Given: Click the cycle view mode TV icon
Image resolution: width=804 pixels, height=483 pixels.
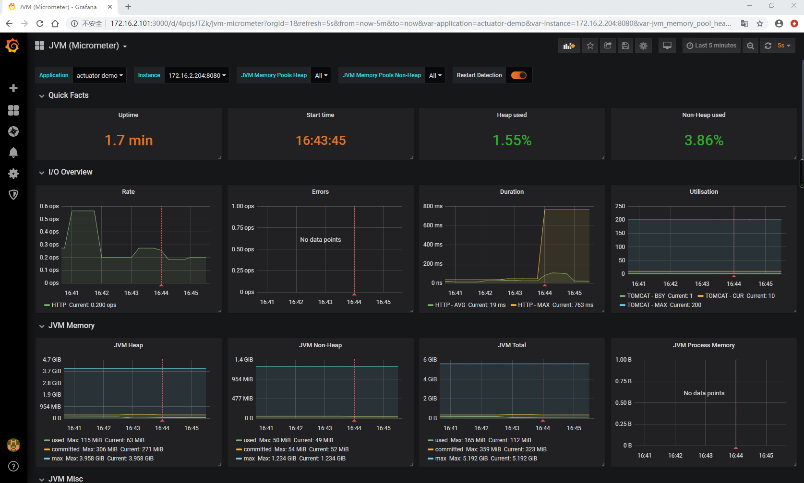Looking at the screenshot, I should 667,45.
